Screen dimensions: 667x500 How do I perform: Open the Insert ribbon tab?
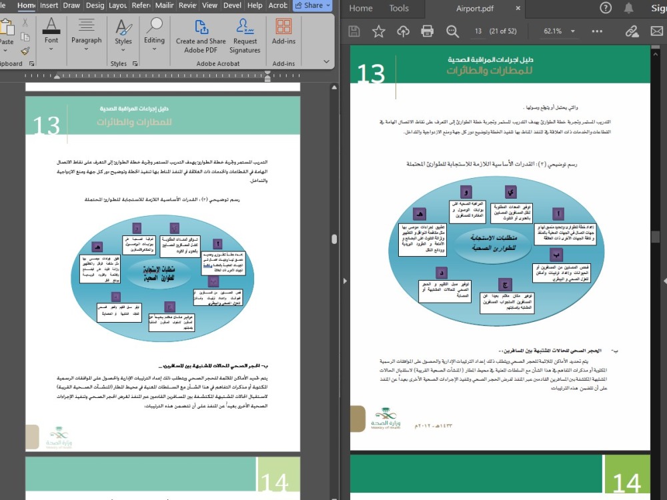point(49,5)
